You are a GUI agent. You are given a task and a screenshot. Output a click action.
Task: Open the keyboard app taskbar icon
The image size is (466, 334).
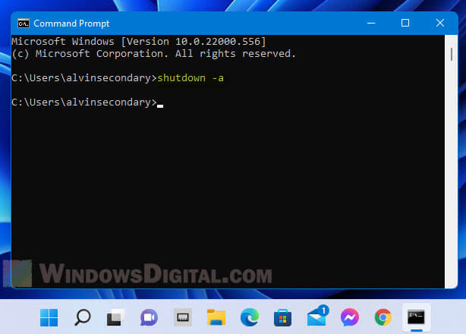pyautogui.click(x=182, y=317)
